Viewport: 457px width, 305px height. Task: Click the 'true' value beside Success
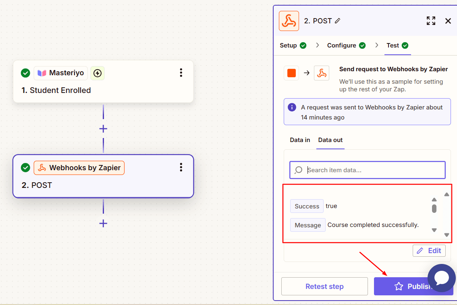pos(331,206)
